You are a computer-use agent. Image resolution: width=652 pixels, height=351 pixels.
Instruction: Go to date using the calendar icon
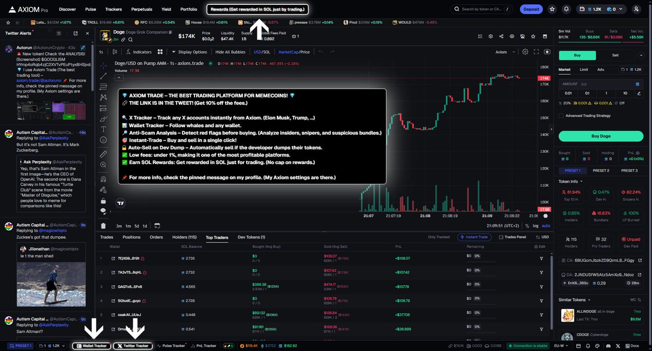click(157, 225)
